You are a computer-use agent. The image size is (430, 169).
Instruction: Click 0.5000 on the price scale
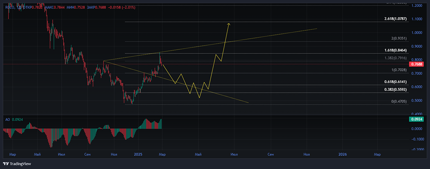pyautogui.click(x=417, y=101)
